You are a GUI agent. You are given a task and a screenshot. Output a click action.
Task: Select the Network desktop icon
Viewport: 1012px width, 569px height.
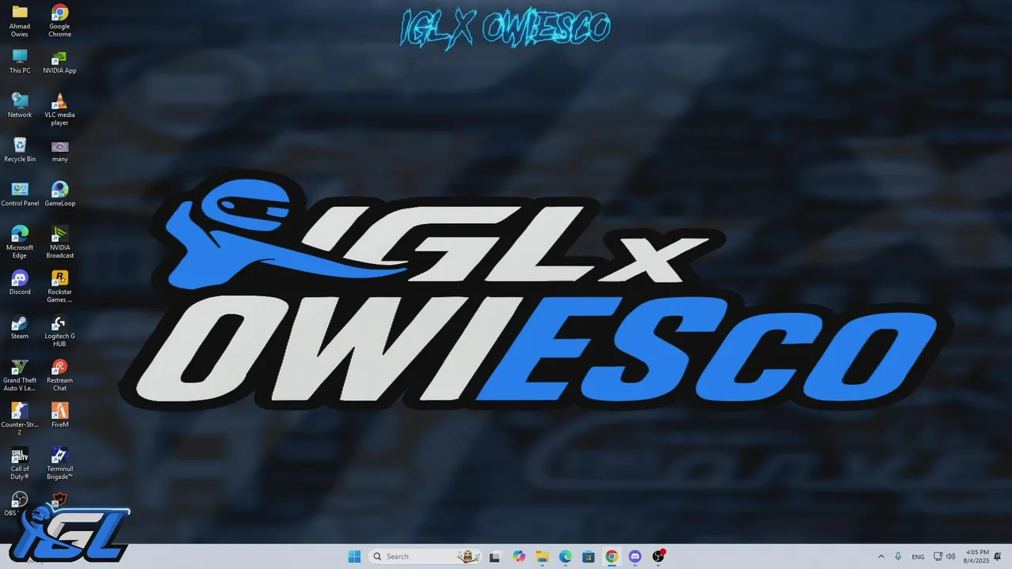click(20, 106)
